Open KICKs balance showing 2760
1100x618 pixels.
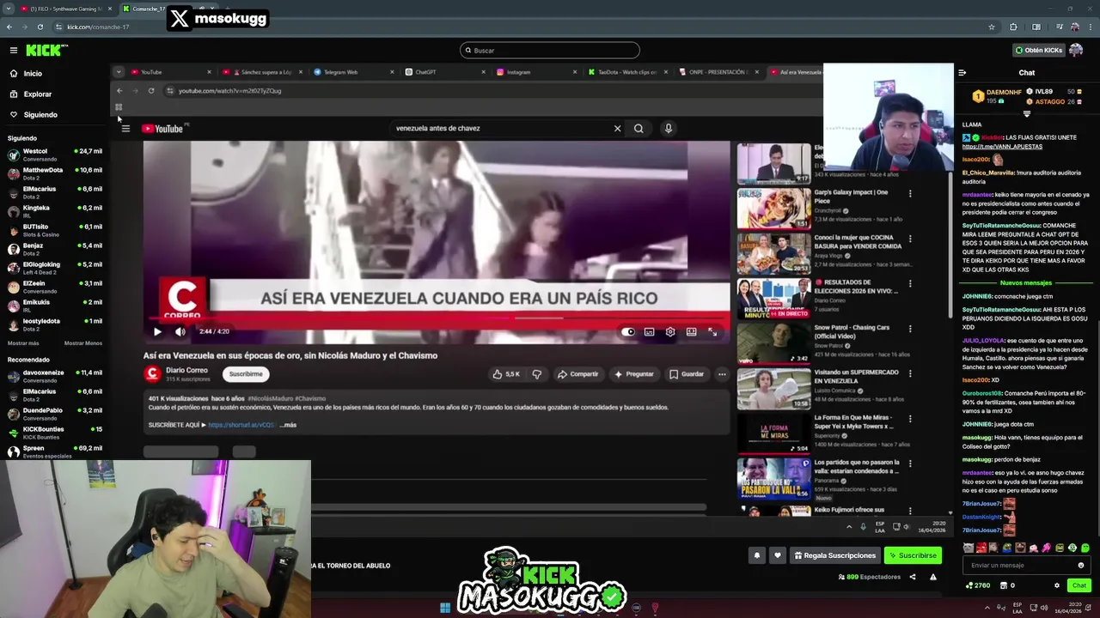[x=978, y=585]
